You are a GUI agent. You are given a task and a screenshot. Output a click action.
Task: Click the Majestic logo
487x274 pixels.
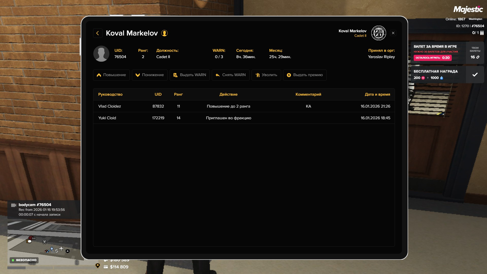tap(468, 10)
